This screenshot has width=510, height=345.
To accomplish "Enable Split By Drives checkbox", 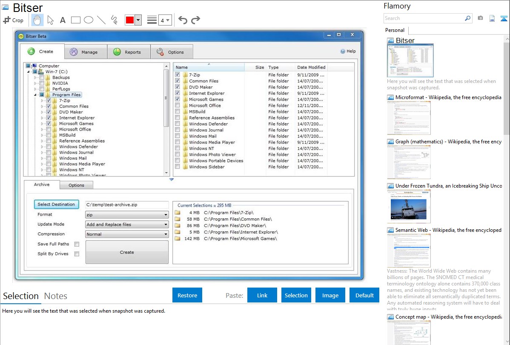I will (77, 254).
